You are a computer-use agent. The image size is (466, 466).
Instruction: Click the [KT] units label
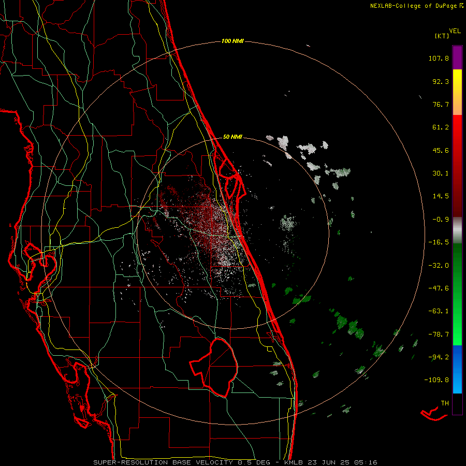[442, 36]
